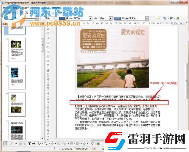
Task: Open the line style dropdown
Action: (37, 18)
